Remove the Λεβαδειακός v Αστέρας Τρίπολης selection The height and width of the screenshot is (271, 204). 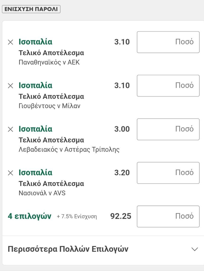11,129
